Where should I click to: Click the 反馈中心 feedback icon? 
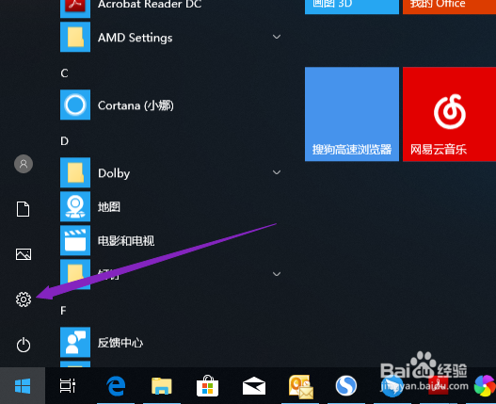[x=75, y=342]
